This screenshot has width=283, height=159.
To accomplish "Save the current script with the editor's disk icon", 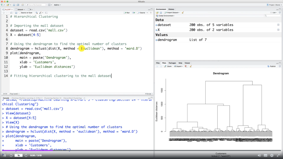I will [x=16, y=13].
